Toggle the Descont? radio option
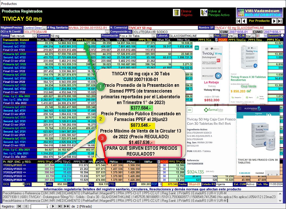 [x=282, y=36]
